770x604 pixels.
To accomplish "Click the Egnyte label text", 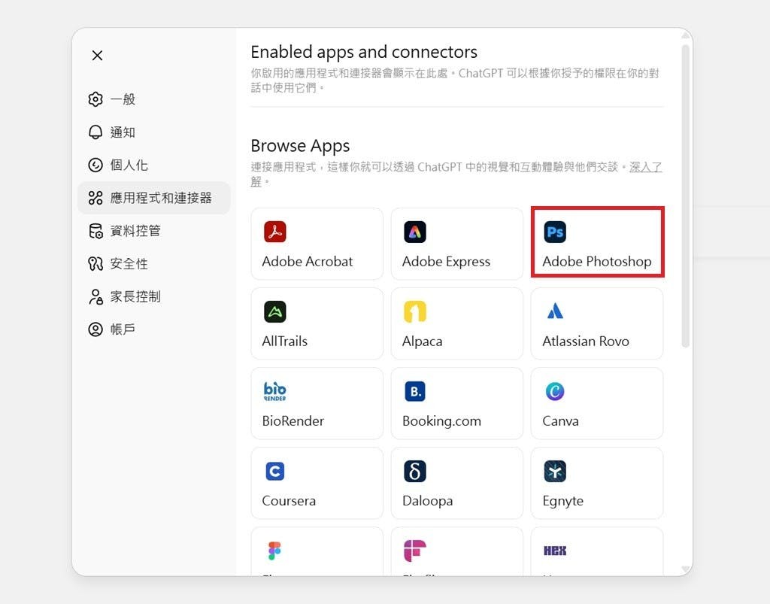I will (562, 501).
